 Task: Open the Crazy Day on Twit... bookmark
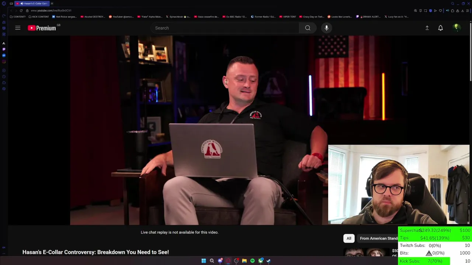point(312,17)
